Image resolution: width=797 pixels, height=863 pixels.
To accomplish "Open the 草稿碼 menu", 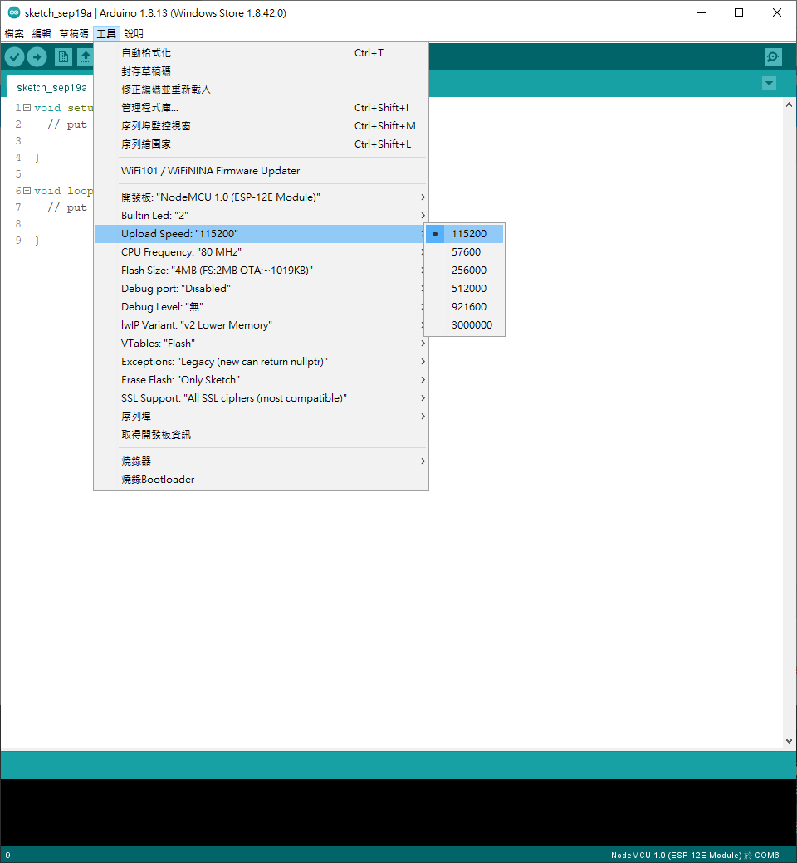I will pyautogui.click(x=74, y=33).
